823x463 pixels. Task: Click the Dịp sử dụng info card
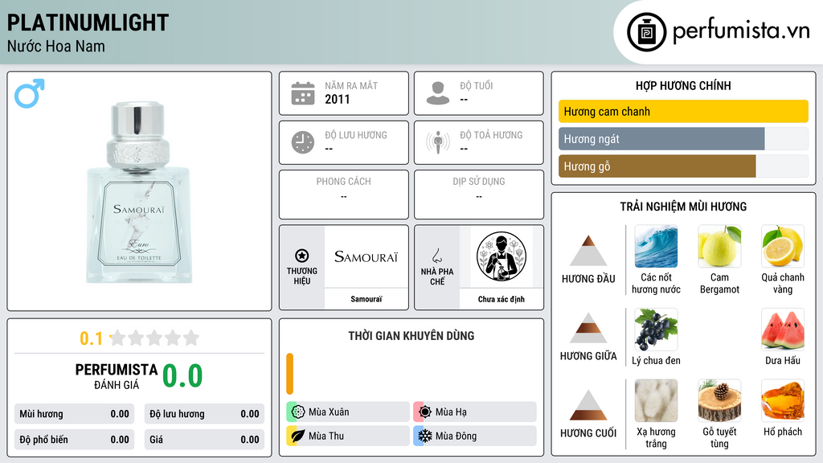(479, 195)
